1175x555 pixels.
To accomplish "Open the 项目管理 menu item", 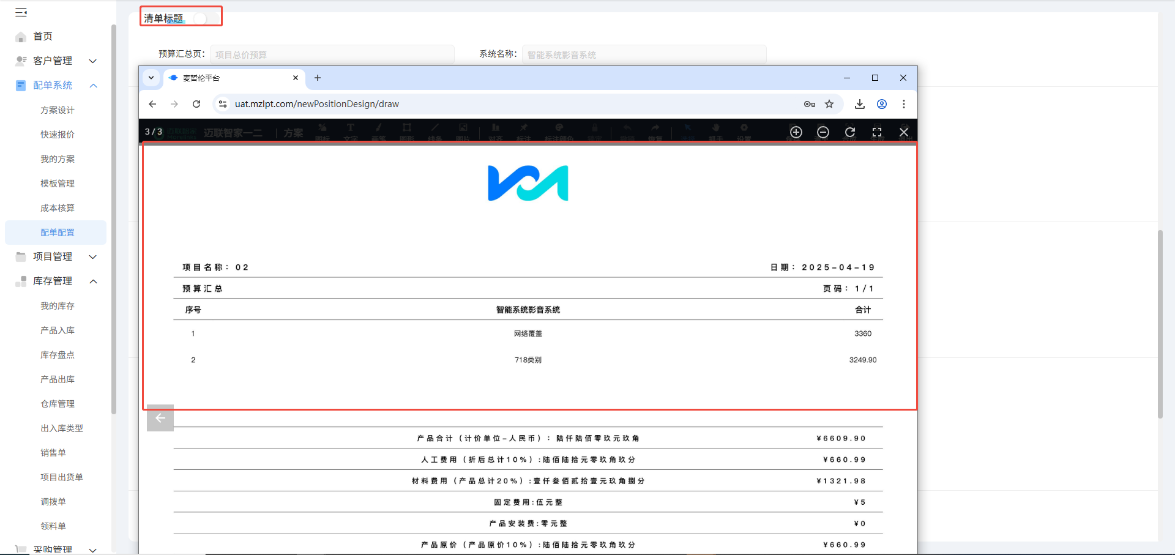I will click(53, 257).
